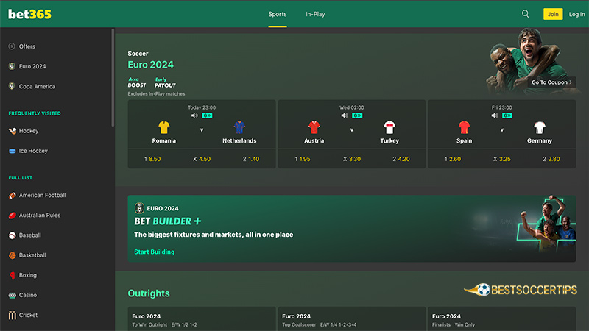Select Spain win odds 2.60
This screenshot has height=331, width=589.
(x=453, y=159)
